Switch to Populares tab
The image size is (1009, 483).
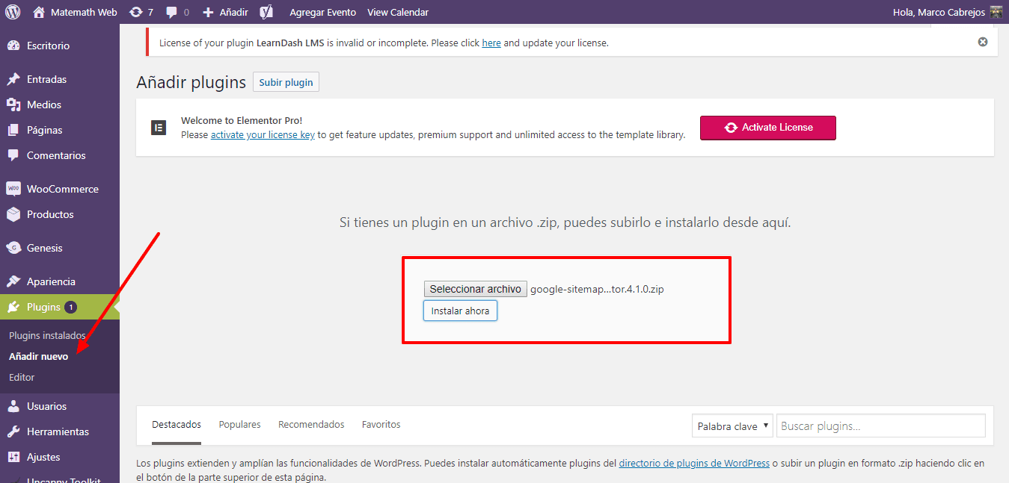pyautogui.click(x=239, y=424)
